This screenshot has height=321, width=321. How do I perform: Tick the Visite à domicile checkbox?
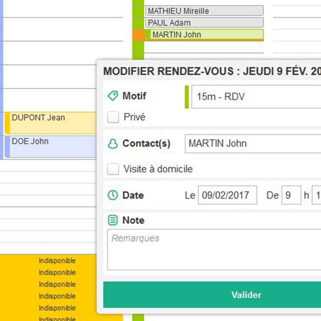coord(113,169)
